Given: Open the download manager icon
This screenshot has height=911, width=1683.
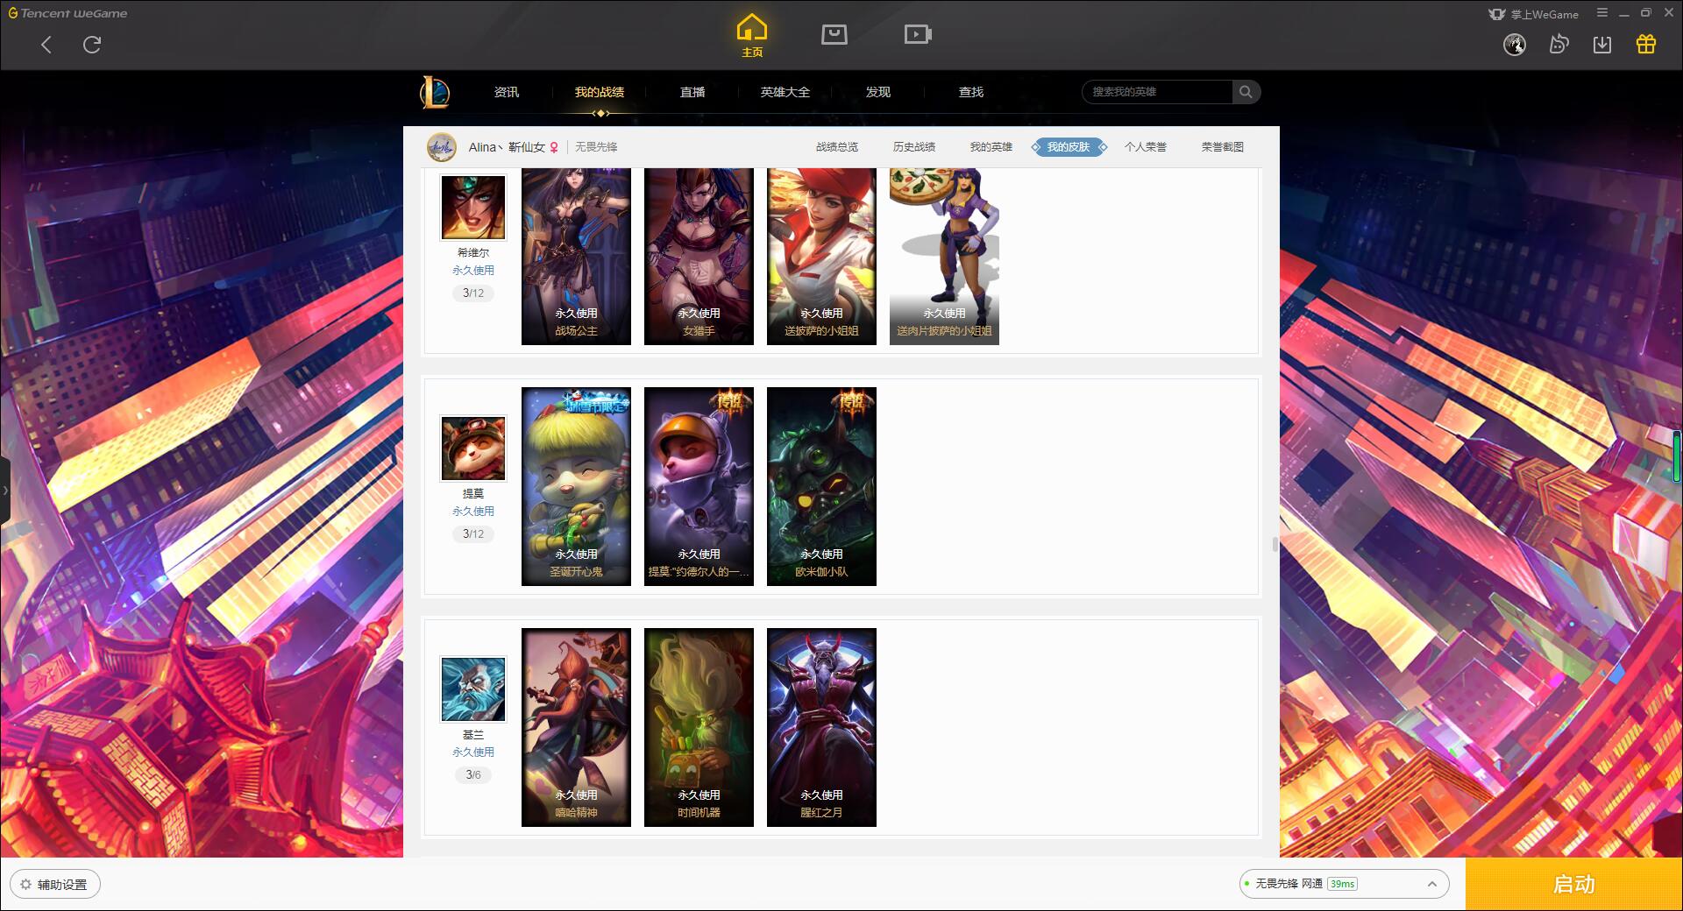Looking at the screenshot, I should (1602, 45).
